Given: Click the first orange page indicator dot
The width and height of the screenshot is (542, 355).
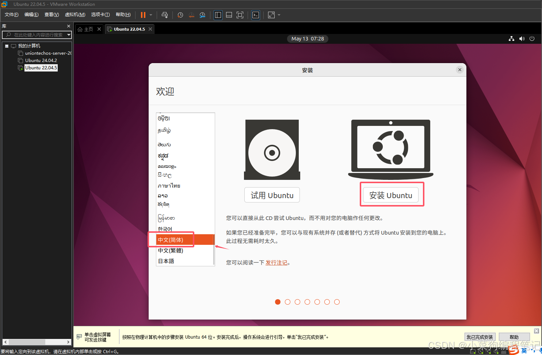Looking at the screenshot, I should click(278, 302).
